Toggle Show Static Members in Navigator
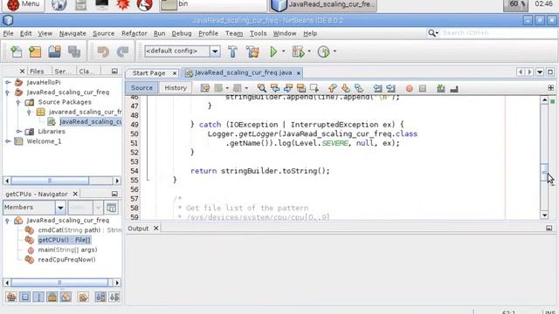 38,297
